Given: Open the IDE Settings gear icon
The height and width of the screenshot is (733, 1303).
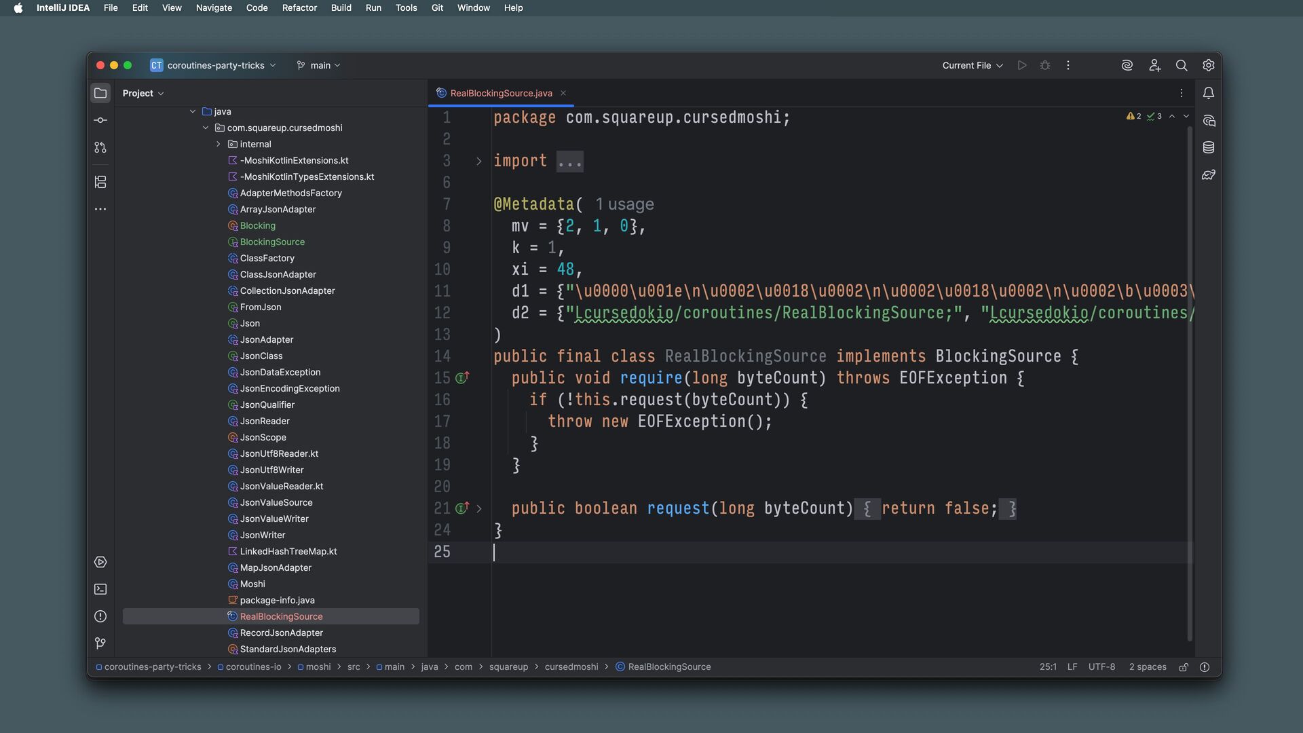Looking at the screenshot, I should coord(1209,65).
